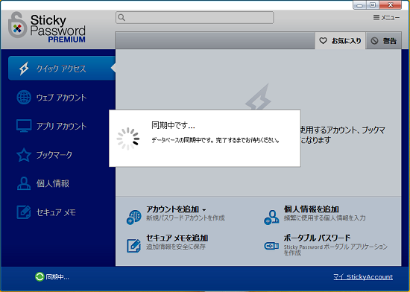This screenshot has width=410, height=292.
Task: Select the lightning bolt Quick Access icon
Action: 24,69
